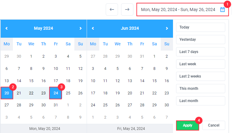232x133 pixels.
Task: Apply the selected date range
Action: coord(187,125)
